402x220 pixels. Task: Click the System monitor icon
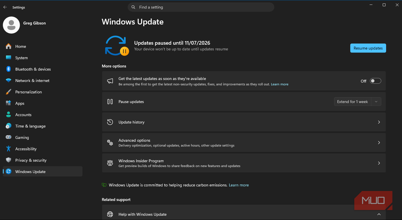coord(9,58)
